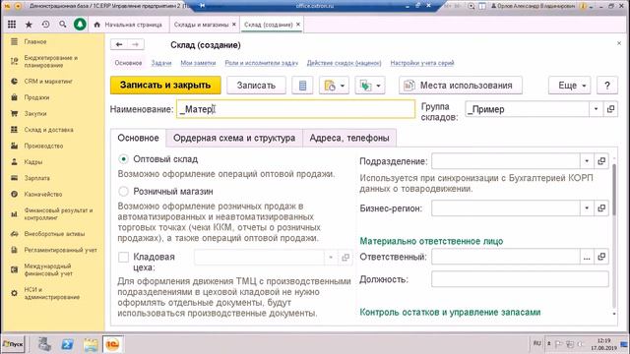Click Записать button
Screen dimensions: 630x354
(x=256, y=86)
